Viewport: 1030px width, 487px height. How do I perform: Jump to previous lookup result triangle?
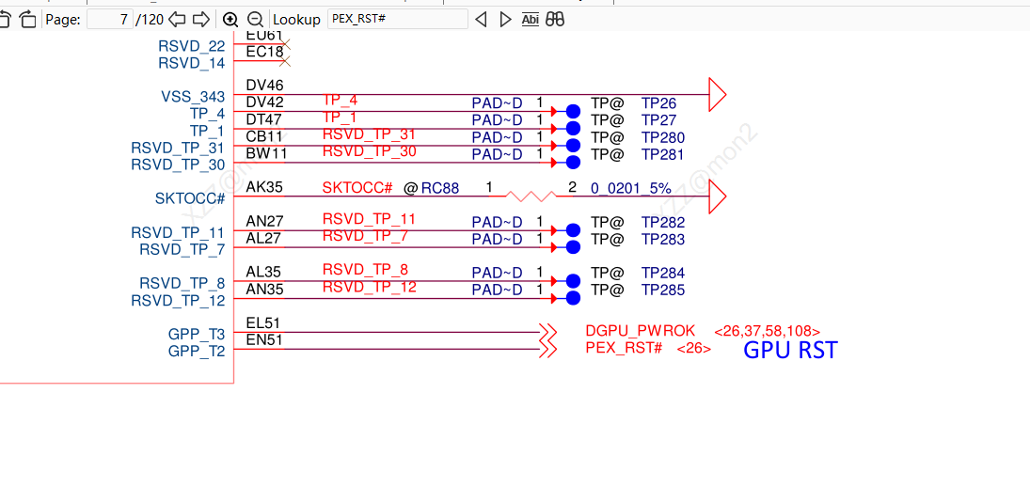tap(481, 20)
